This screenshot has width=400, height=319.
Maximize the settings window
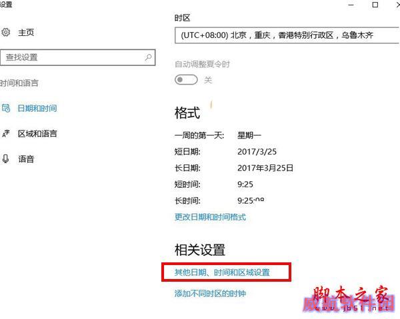click(375, 5)
